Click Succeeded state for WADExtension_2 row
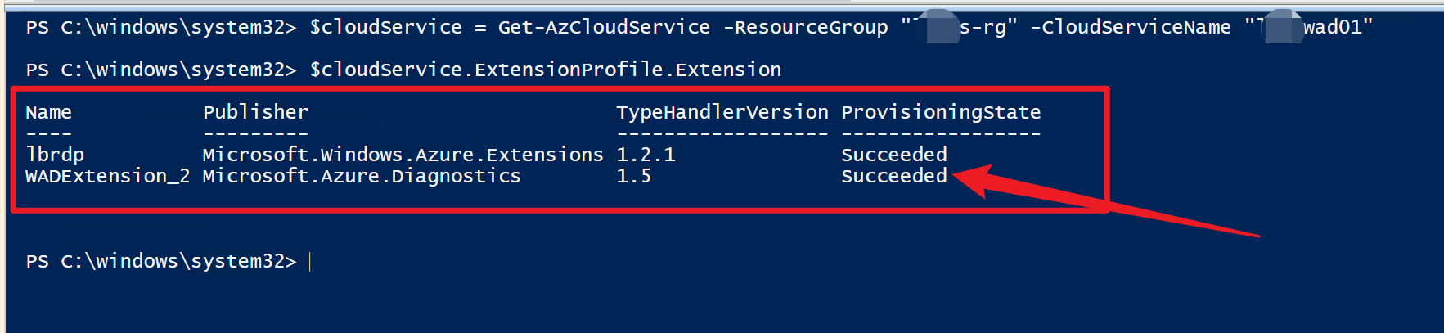The height and width of the screenshot is (333, 1444). [x=893, y=176]
